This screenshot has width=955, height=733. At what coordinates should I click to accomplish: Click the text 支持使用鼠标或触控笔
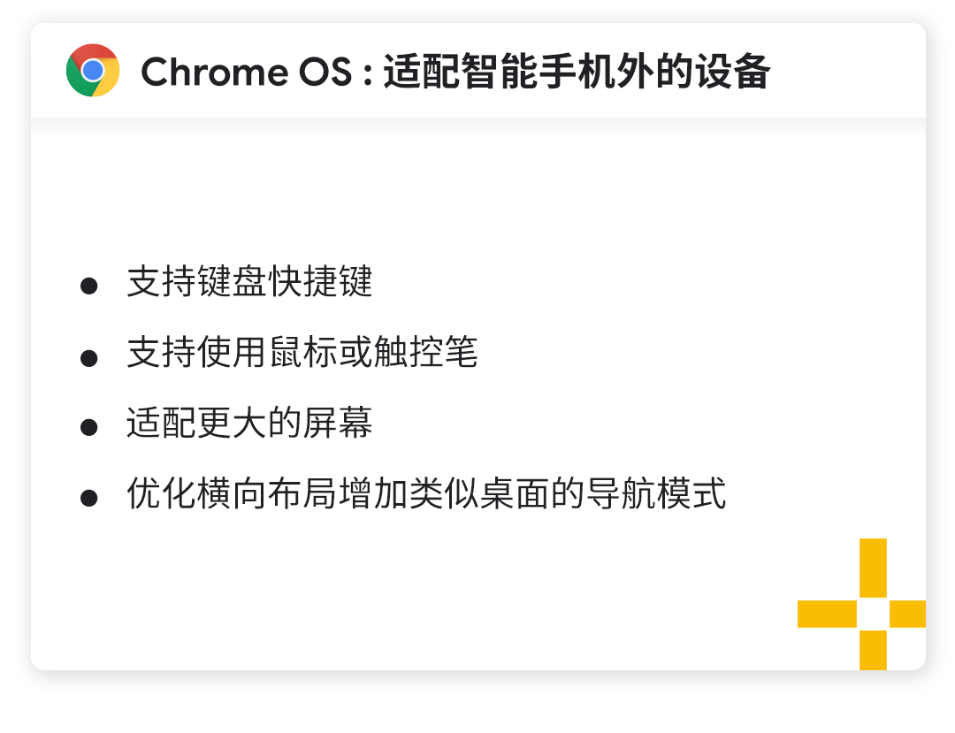(x=302, y=352)
